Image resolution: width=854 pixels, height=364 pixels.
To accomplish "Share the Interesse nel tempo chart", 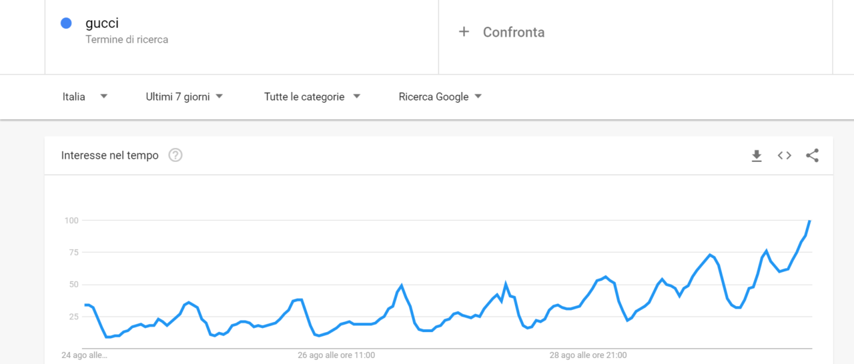I will [812, 156].
